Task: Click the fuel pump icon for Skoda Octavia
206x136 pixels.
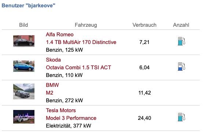Action: pos(181,66)
